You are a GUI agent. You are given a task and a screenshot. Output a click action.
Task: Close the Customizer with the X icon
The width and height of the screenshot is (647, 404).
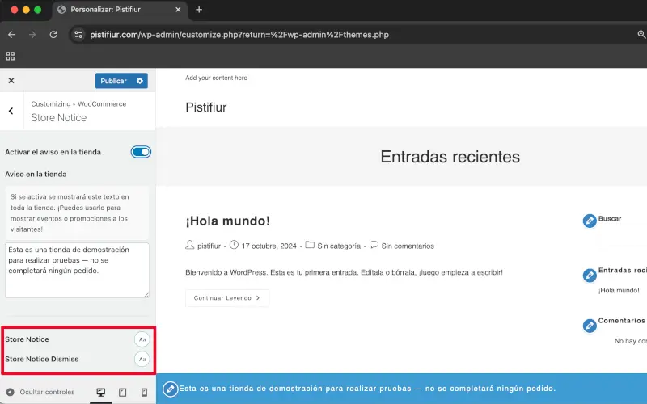click(x=11, y=80)
